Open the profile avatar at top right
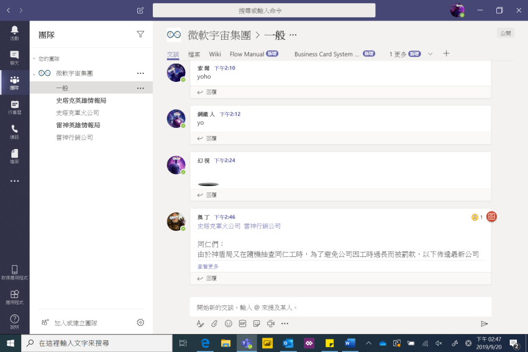528x352 pixels. click(x=457, y=11)
